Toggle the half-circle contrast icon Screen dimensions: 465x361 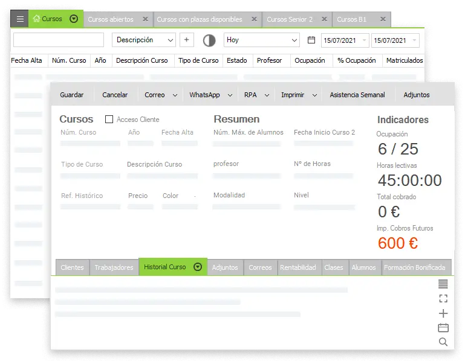[209, 40]
